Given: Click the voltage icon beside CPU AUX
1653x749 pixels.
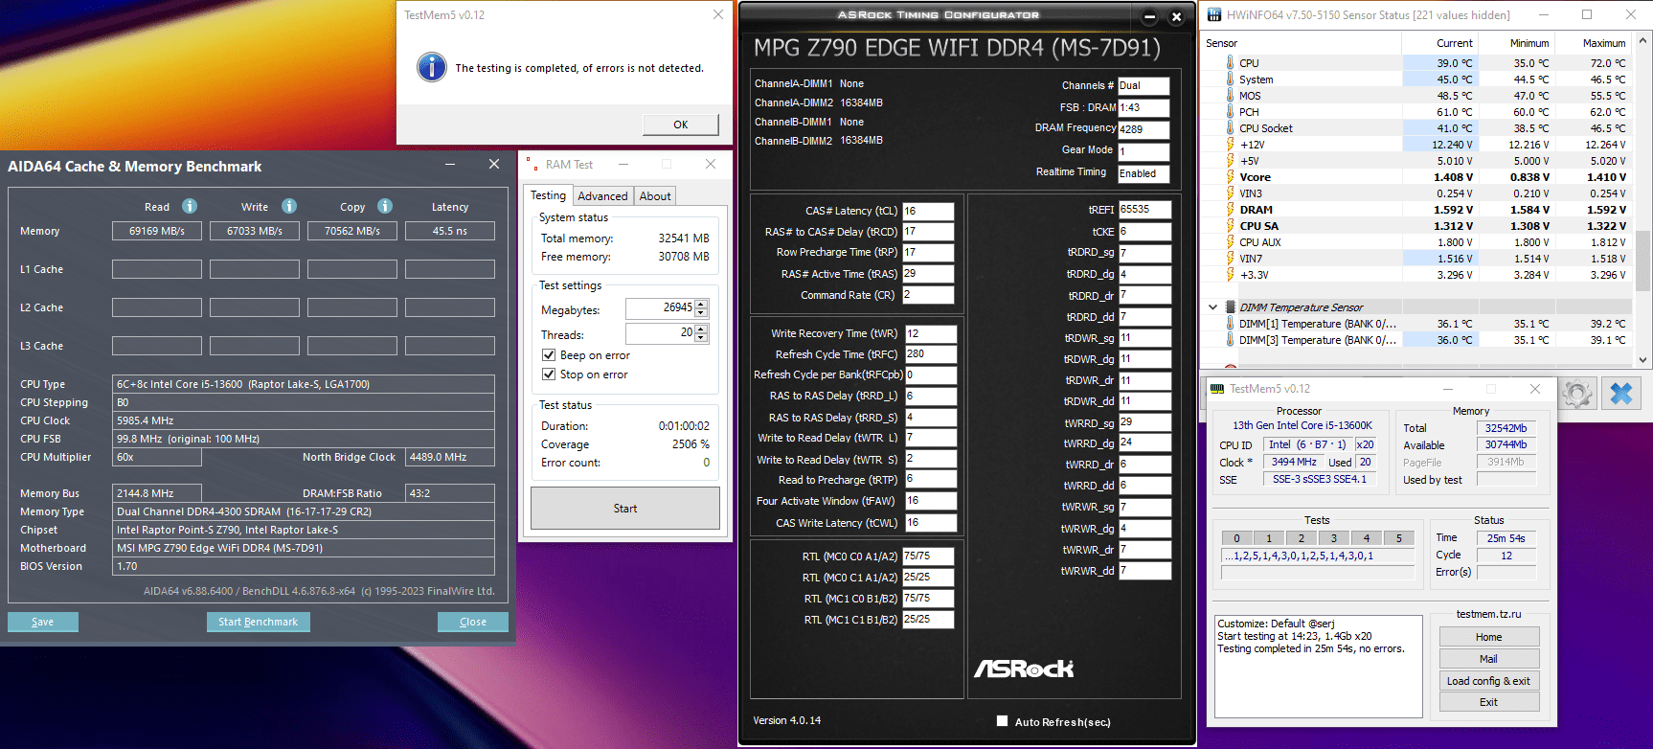Looking at the screenshot, I should tap(1230, 242).
